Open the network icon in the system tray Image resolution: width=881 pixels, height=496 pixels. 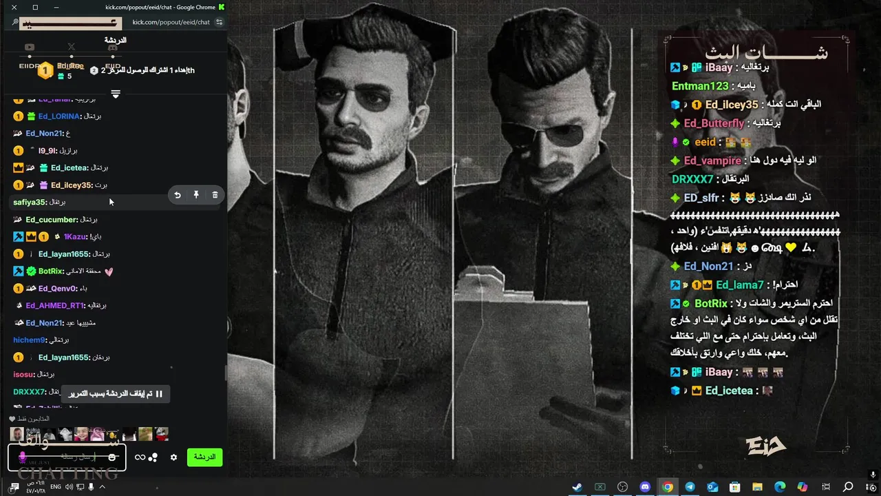(81, 487)
